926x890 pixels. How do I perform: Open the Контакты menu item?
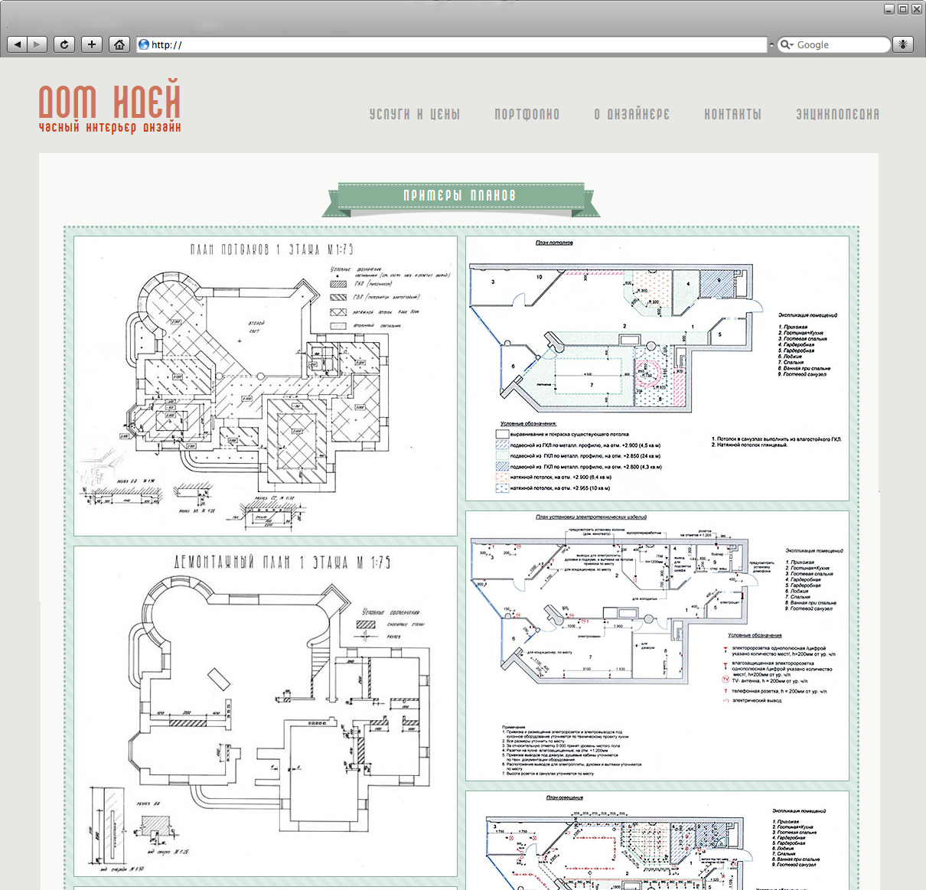[732, 113]
